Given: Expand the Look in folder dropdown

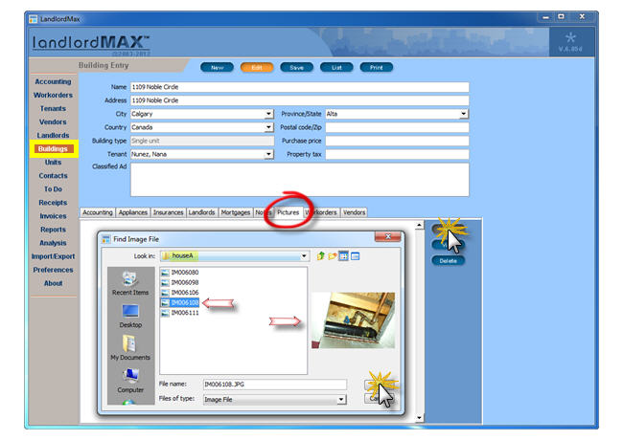Looking at the screenshot, I should (x=304, y=256).
